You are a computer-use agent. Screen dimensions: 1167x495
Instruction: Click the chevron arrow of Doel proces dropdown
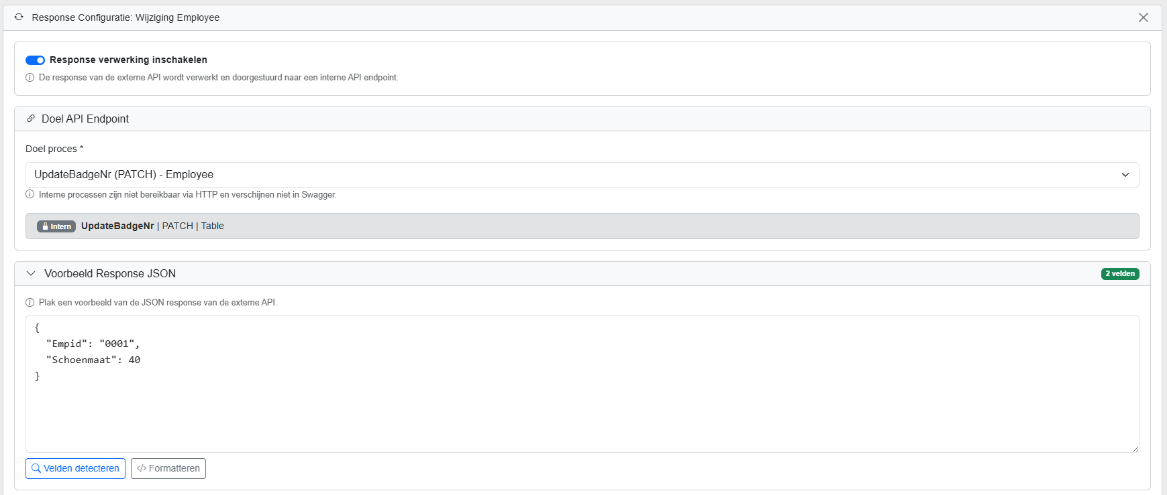coord(1125,175)
